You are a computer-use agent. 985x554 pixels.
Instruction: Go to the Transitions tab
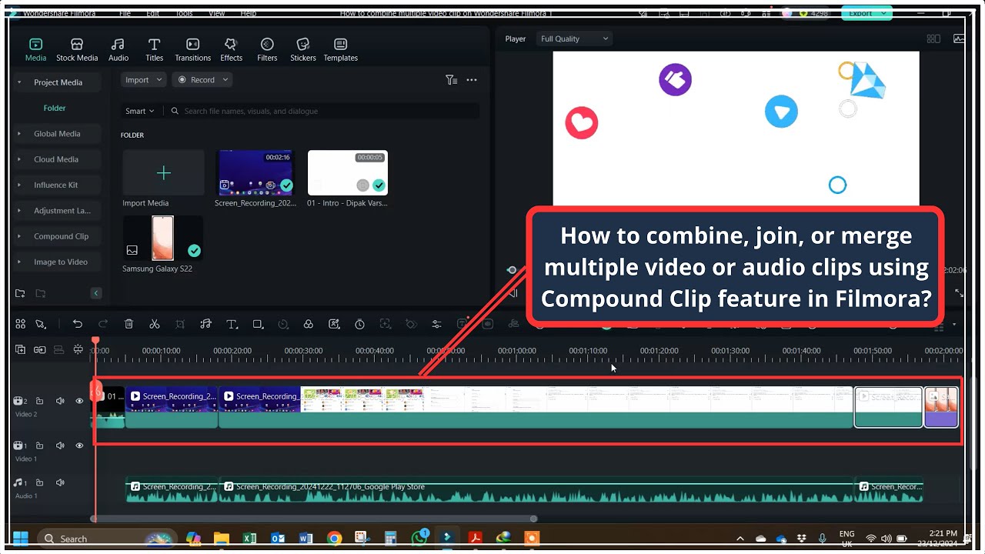[192, 50]
